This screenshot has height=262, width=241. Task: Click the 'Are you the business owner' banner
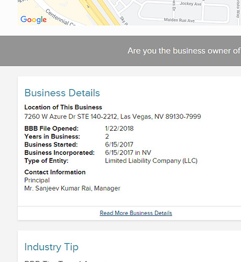point(120,51)
